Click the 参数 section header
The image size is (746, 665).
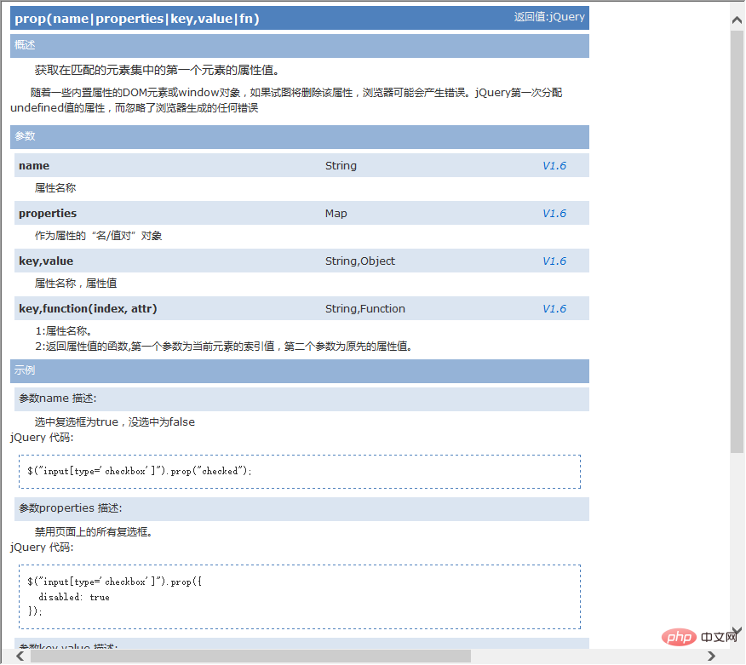pos(300,137)
